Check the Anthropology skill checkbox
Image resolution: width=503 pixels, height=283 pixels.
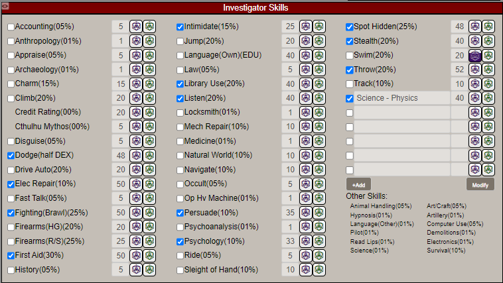point(11,41)
